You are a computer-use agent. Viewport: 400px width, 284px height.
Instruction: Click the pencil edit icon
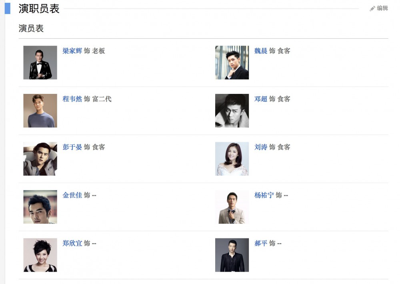tap(372, 8)
